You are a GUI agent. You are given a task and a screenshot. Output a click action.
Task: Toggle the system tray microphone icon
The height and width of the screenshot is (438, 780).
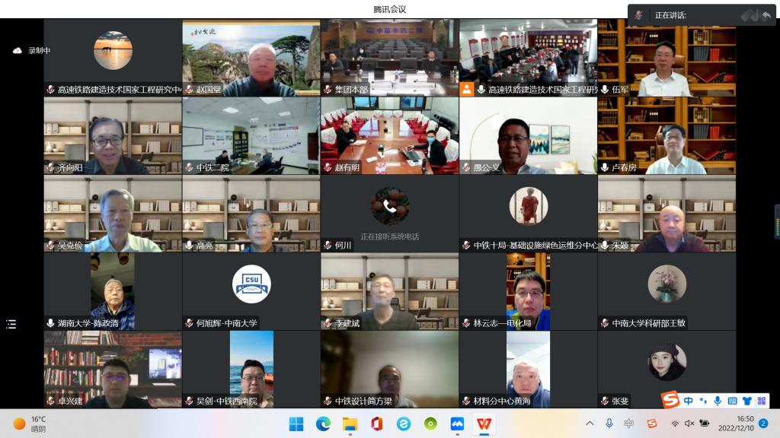pos(609,424)
